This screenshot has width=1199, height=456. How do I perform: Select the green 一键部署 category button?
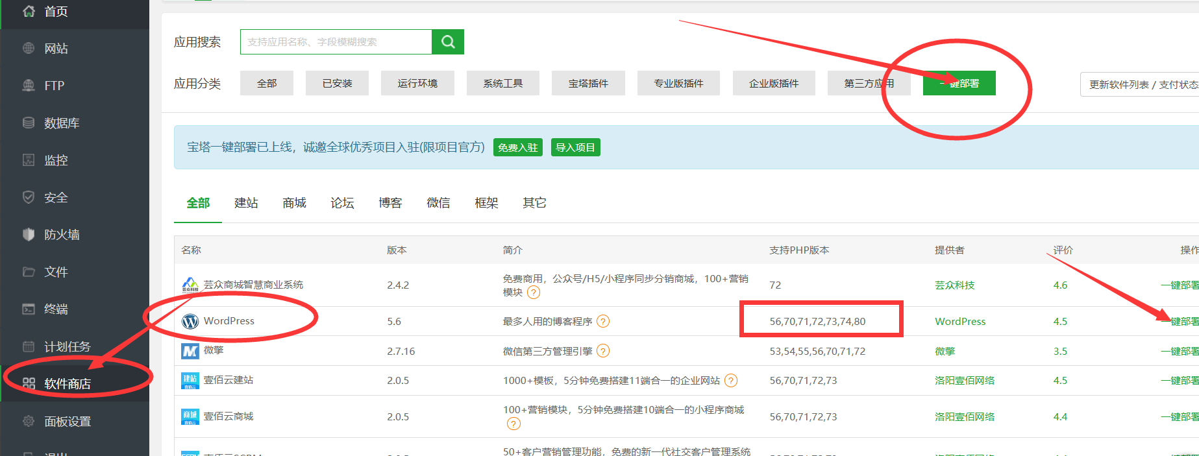959,83
